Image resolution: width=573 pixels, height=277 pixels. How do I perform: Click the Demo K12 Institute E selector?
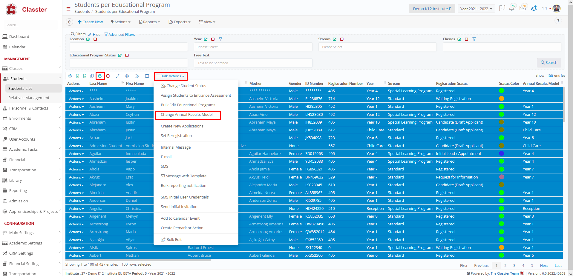(432, 9)
